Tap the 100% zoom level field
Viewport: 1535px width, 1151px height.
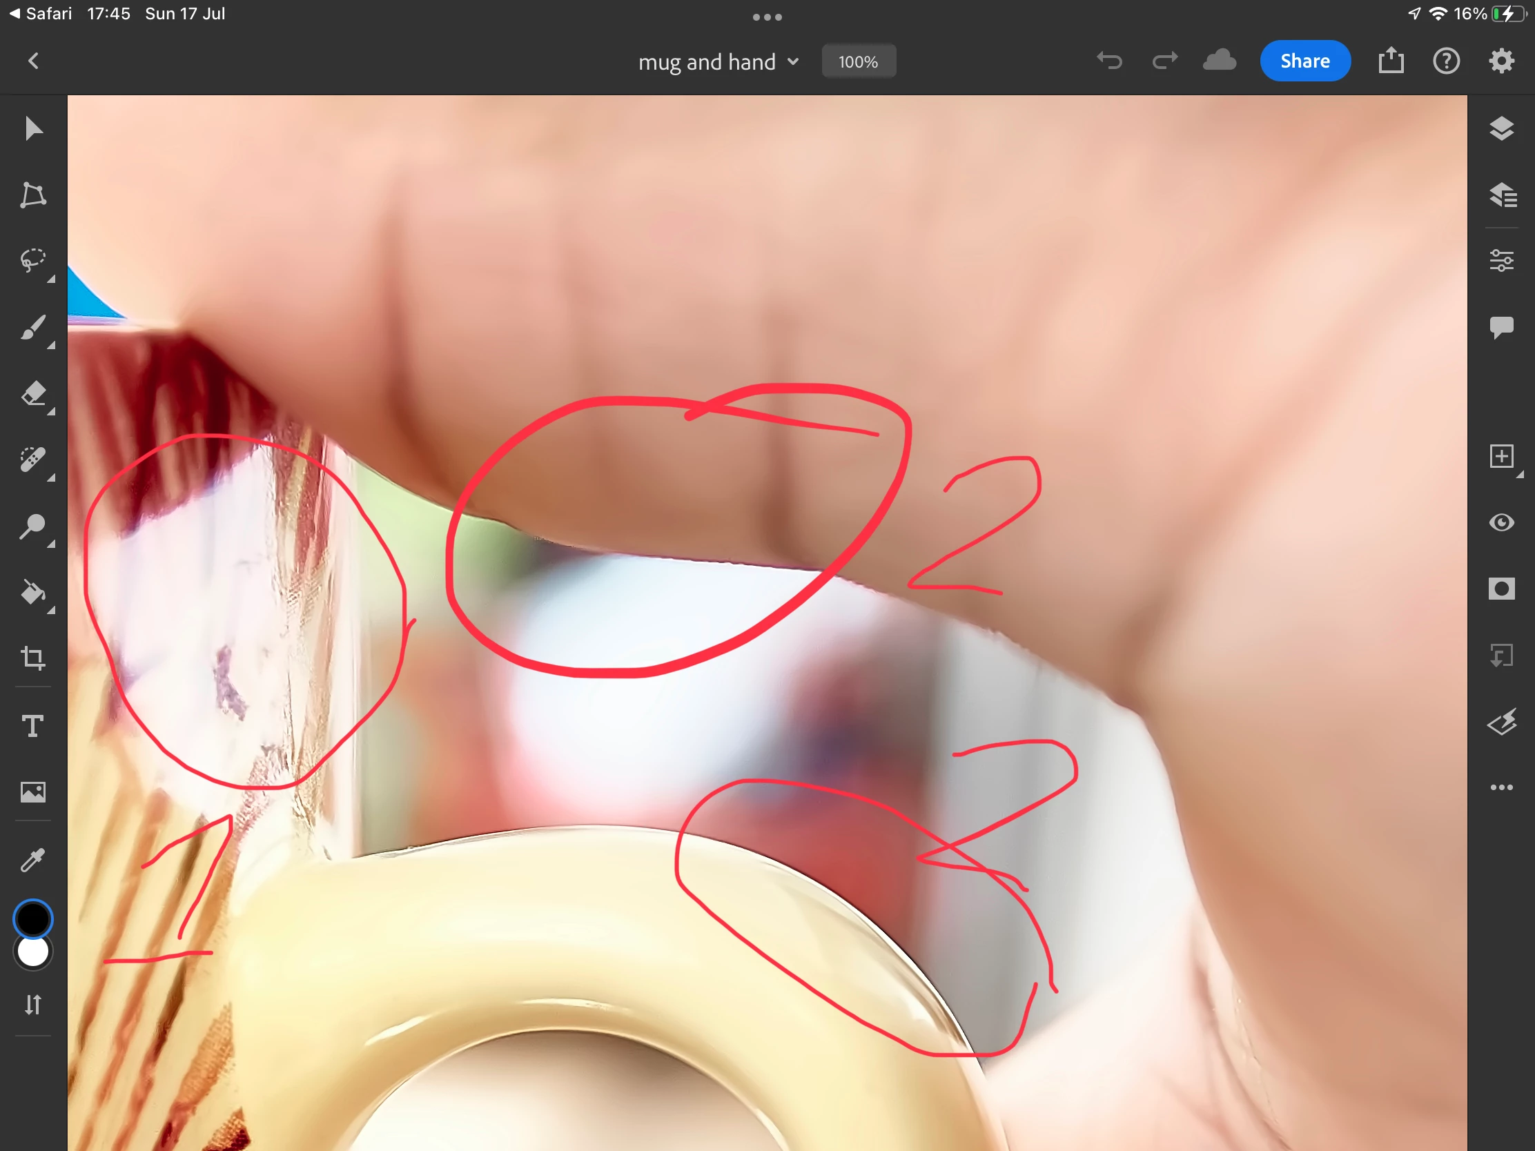point(859,61)
